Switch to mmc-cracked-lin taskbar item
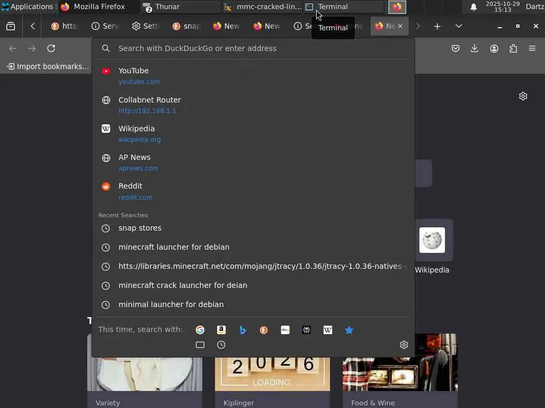This screenshot has width=545, height=408. (x=262, y=6)
